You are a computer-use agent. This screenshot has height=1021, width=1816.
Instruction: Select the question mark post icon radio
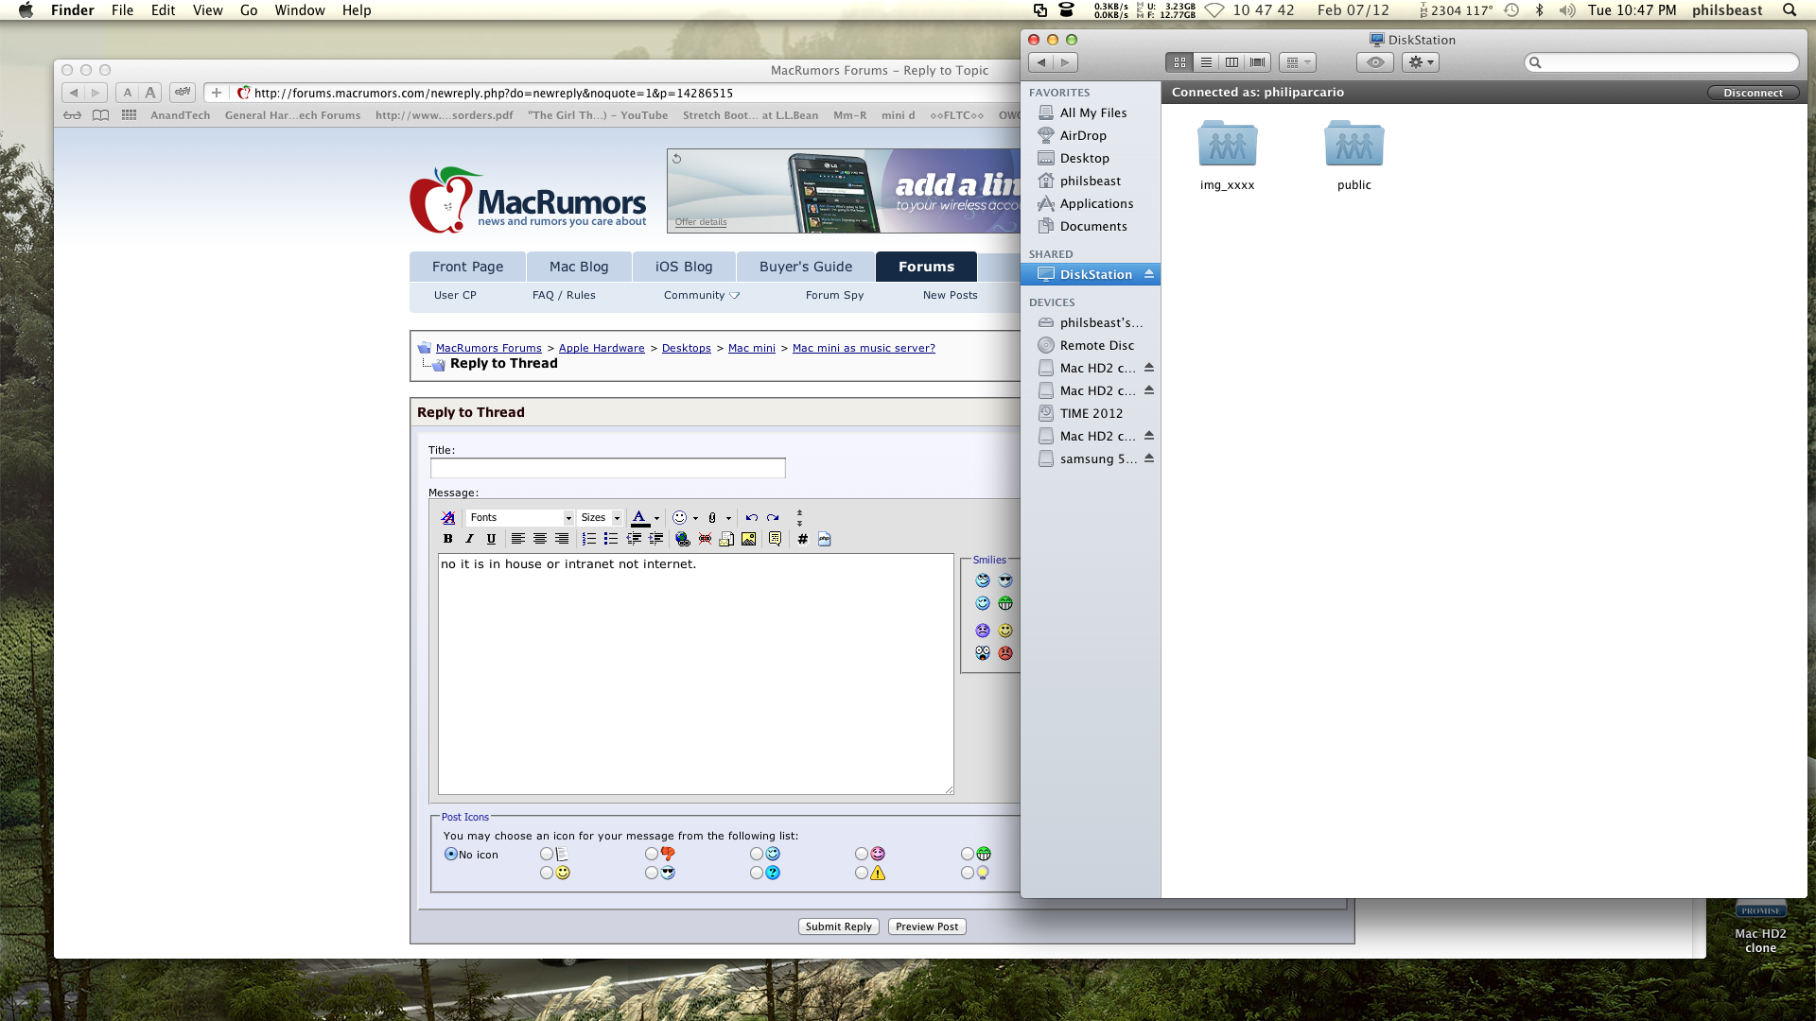tap(757, 873)
